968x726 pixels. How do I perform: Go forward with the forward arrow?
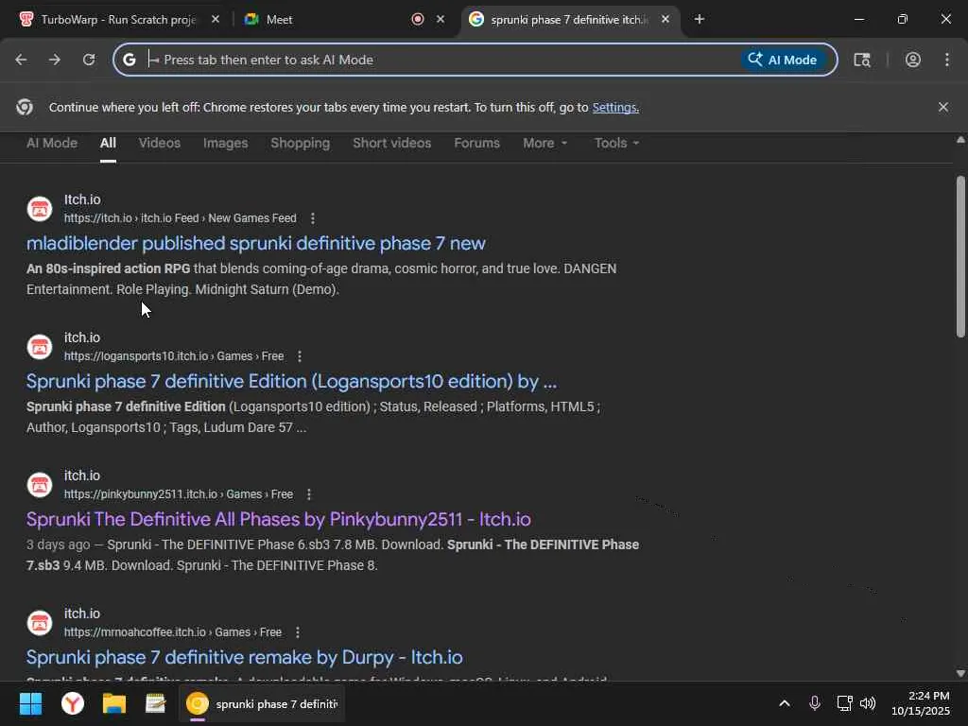click(x=55, y=60)
